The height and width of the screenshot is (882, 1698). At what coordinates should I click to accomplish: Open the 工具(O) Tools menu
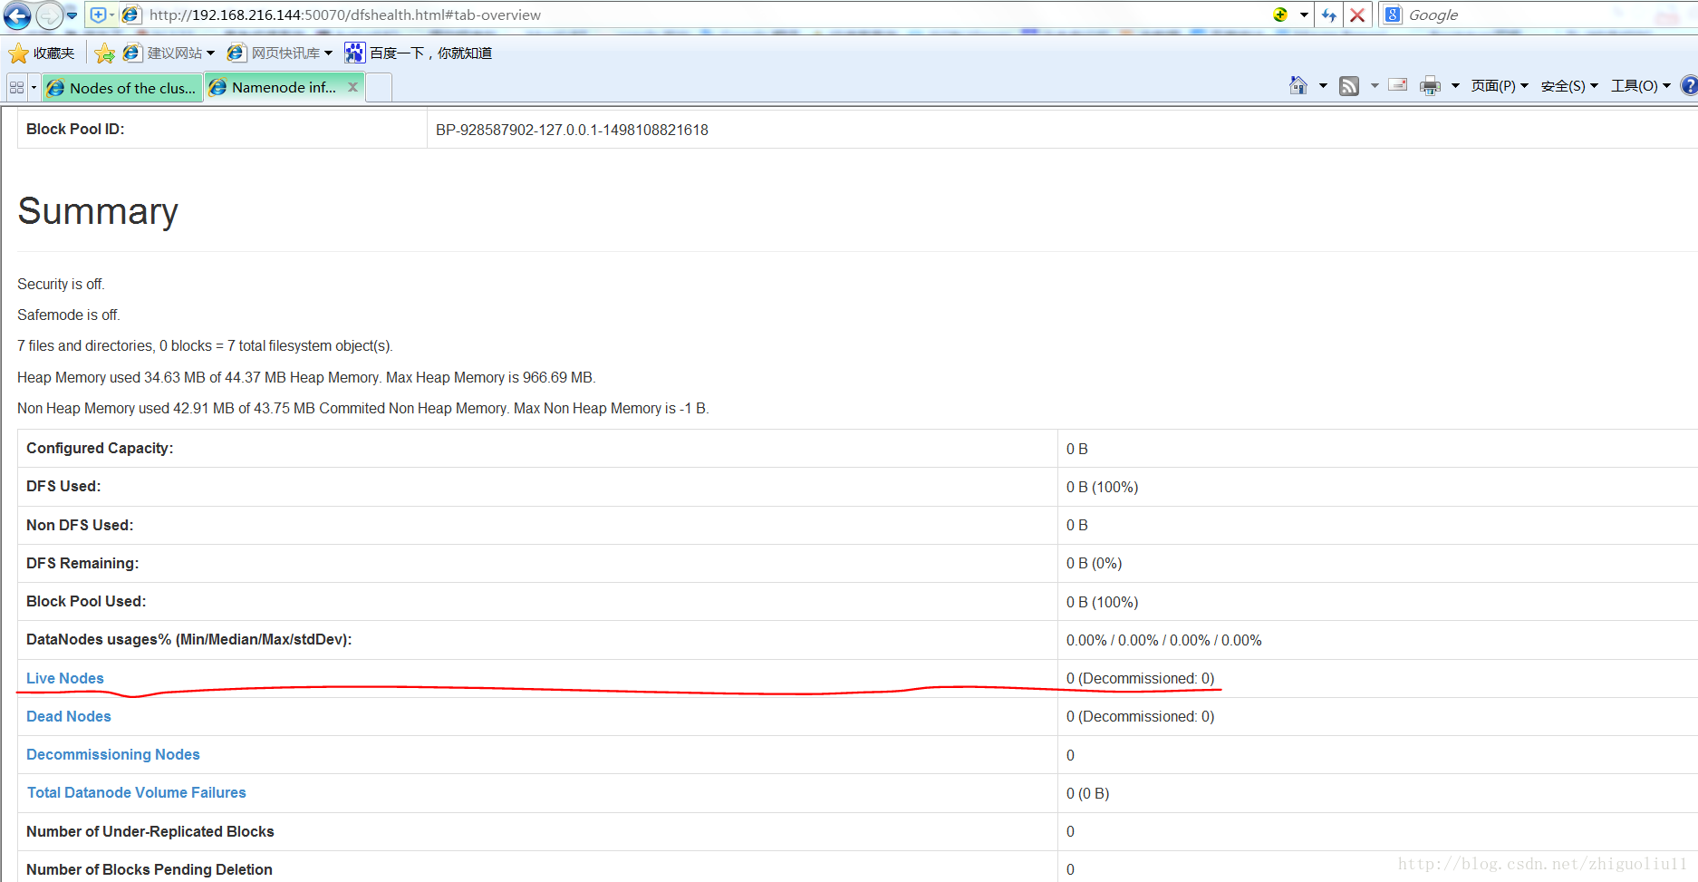point(1640,86)
